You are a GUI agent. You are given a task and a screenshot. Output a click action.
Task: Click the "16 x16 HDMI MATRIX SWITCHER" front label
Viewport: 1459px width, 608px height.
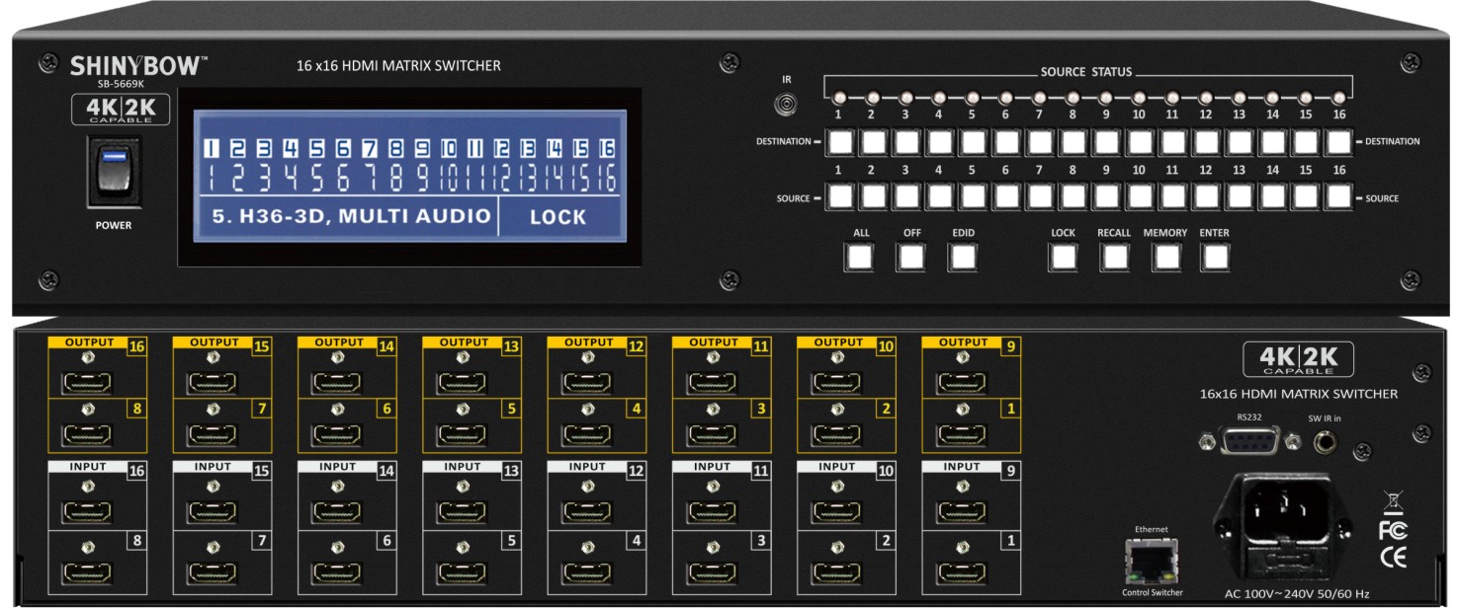[x=398, y=66]
